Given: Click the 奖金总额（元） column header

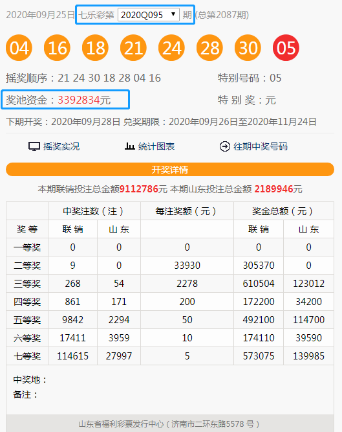Looking at the screenshot, I should pos(284,211).
